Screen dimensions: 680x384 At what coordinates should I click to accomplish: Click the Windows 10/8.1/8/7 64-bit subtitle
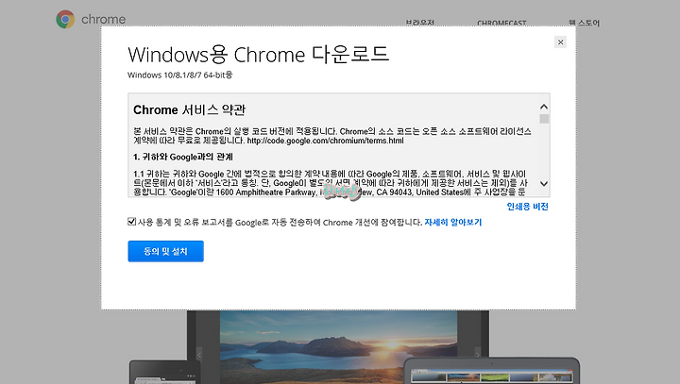click(180, 75)
